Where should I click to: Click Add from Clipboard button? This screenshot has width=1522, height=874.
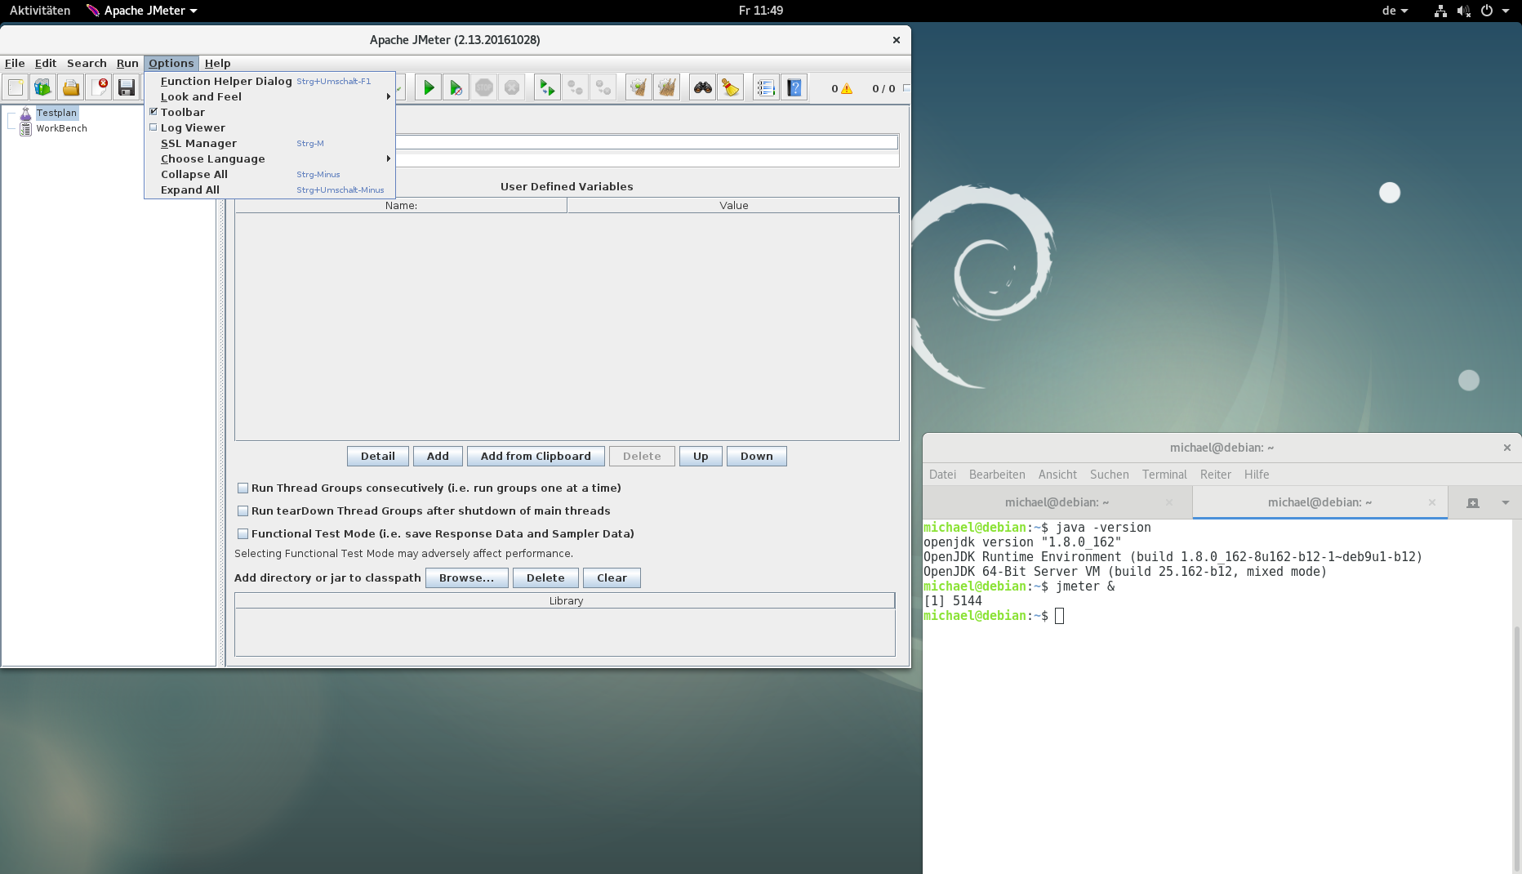[x=536, y=456]
